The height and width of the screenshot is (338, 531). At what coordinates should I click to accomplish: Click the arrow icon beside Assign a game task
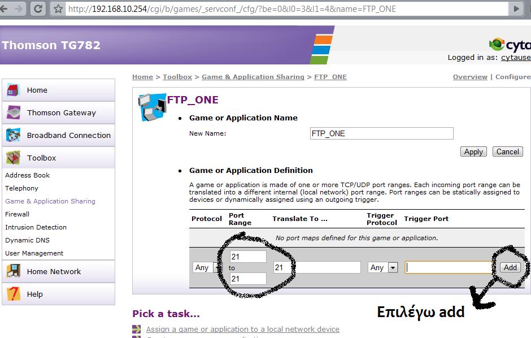tap(136, 329)
